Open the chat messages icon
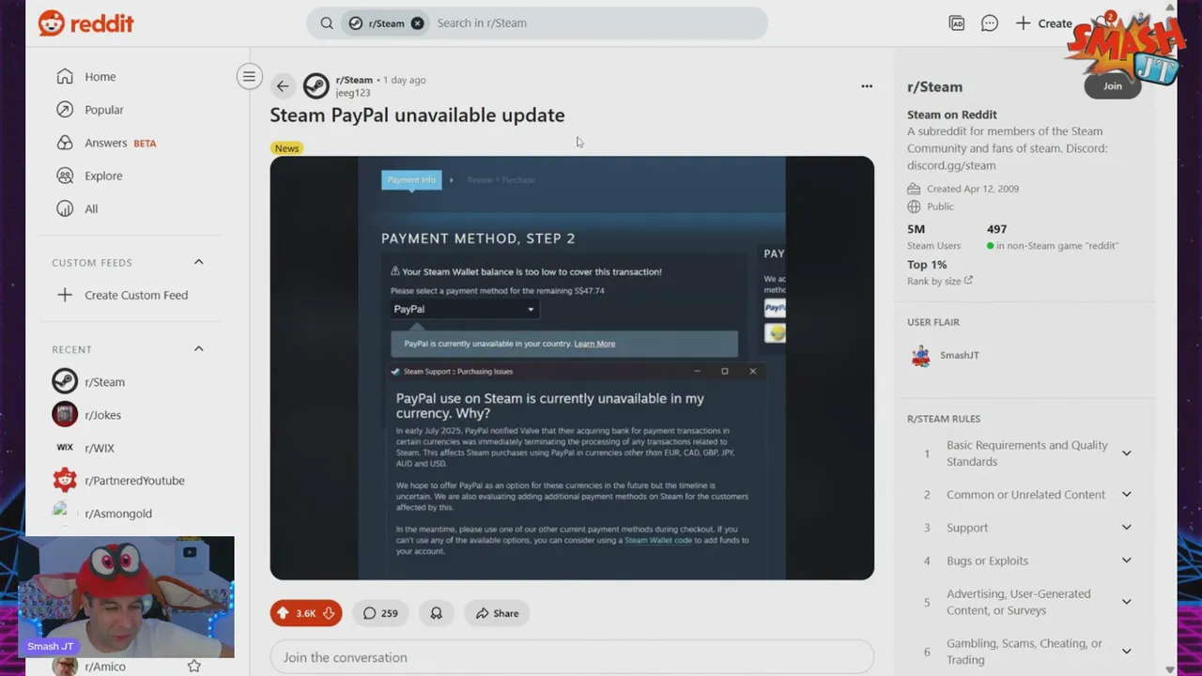The width and height of the screenshot is (1202, 676). pos(990,23)
